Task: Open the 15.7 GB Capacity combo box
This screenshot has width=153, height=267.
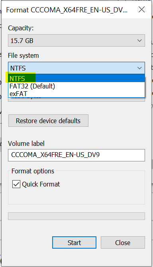Action: click(x=76, y=41)
